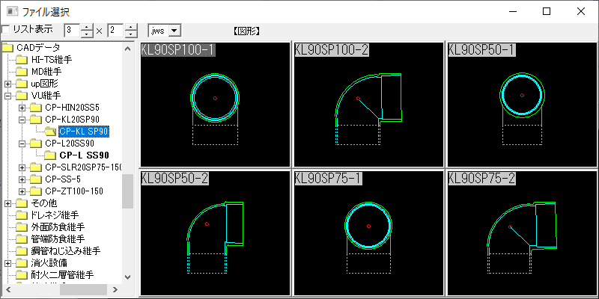Click the CP-L SS90 folder icon
599x299 pixels.
point(51,155)
